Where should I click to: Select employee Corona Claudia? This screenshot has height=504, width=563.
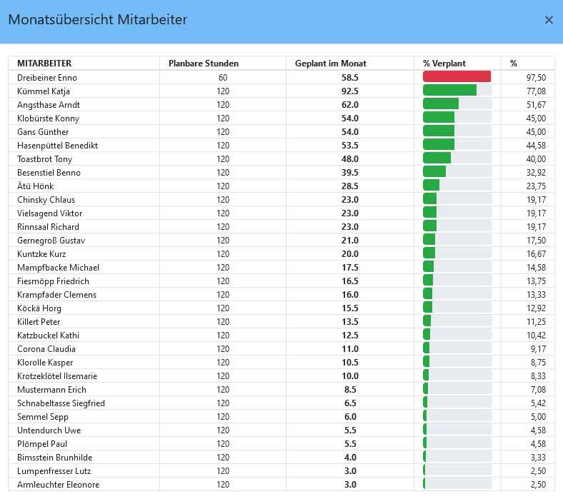tap(46, 349)
